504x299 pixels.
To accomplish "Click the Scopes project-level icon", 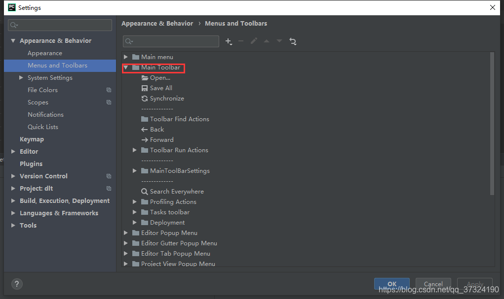I will coord(109,102).
